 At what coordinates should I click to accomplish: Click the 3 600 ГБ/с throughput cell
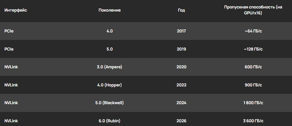click(x=253, y=121)
